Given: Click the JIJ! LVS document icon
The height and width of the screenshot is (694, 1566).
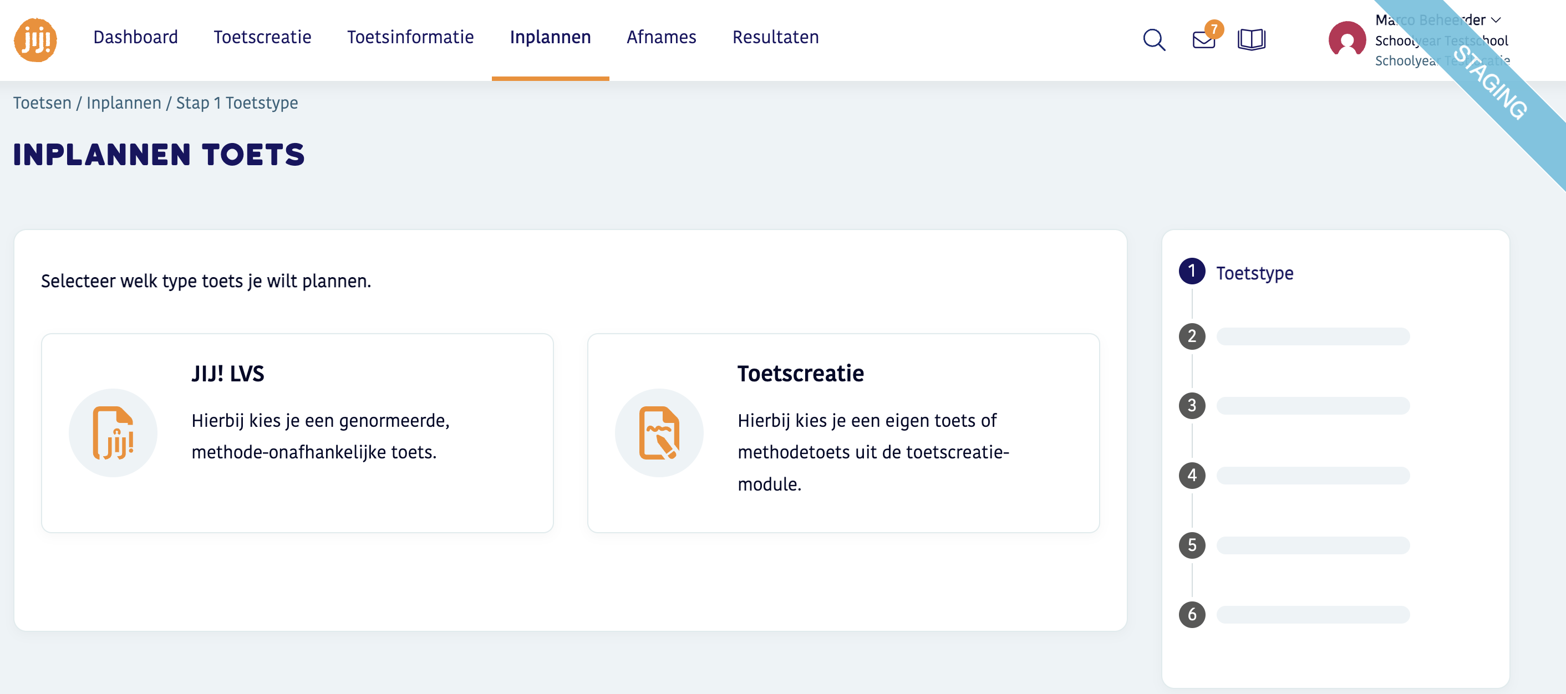Looking at the screenshot, I should [113, 433].
